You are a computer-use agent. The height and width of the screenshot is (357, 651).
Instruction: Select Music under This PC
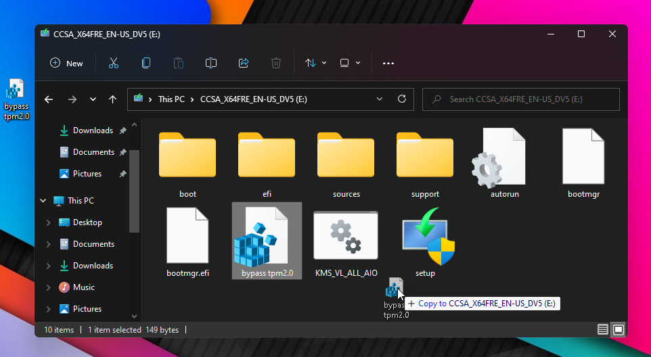(77, 287)
